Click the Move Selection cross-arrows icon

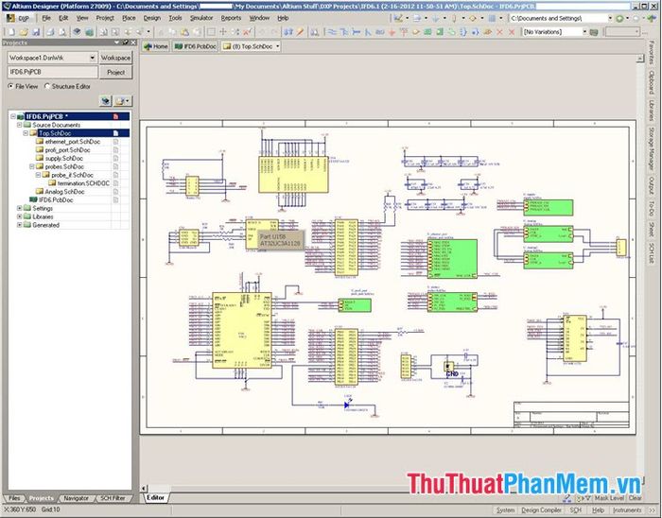pyautogui.click(x=223, y=32)
